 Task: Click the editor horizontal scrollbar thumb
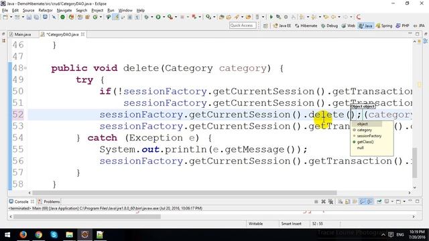coord(184,193)
